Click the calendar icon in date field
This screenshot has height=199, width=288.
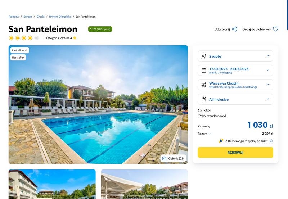[x=204, y=70]
